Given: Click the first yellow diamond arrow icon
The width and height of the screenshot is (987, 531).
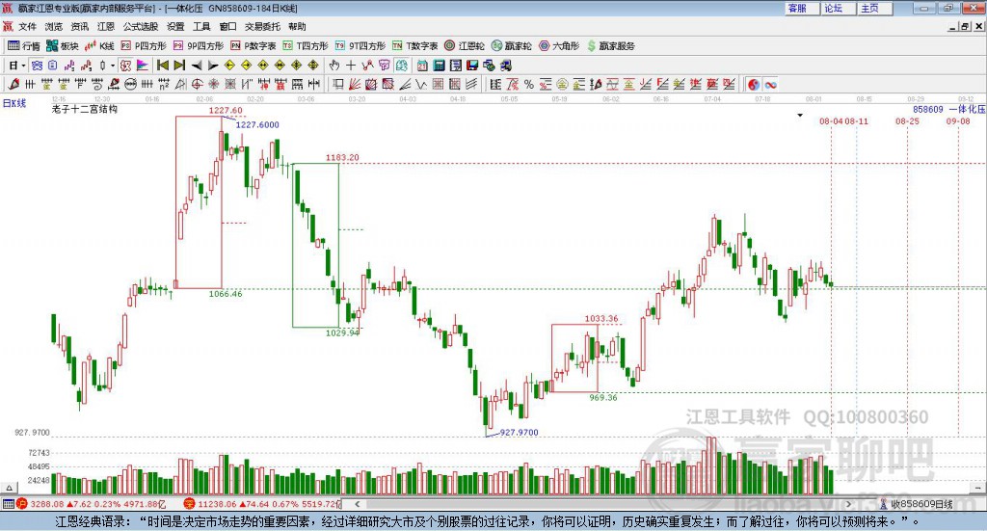Looking at the screenshot, I should coord(229,65).
